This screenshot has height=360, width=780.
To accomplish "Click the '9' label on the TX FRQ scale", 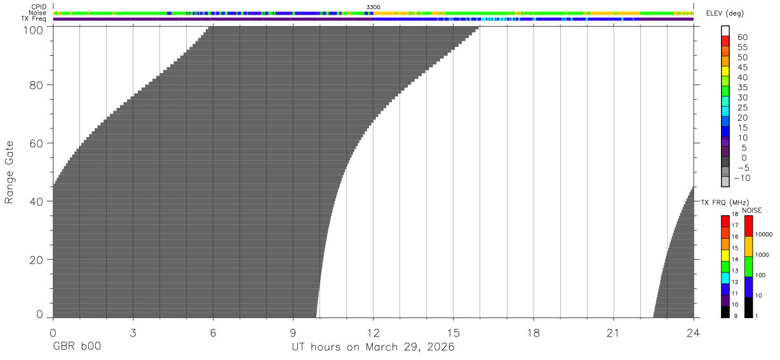I will 736,316.
